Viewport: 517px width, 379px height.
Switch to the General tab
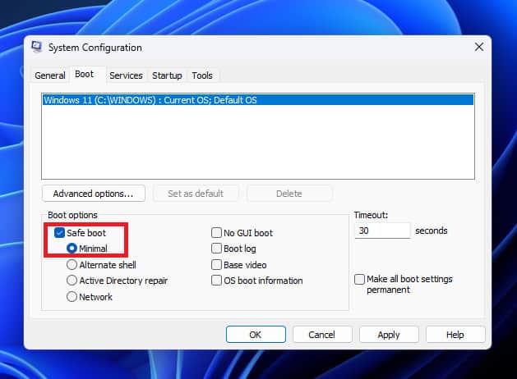(50, 75)
